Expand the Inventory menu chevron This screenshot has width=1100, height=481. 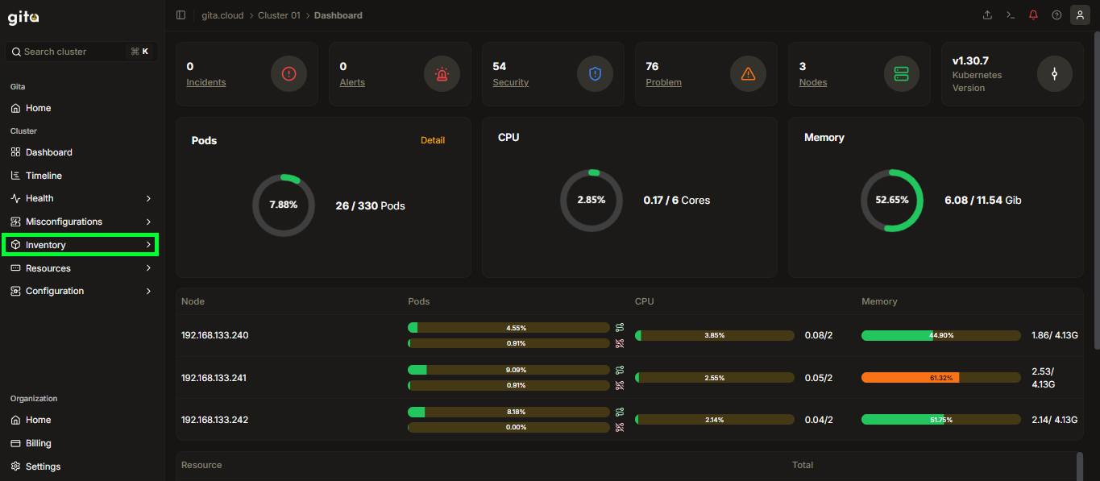pyautogui.click(x=148, y=245)
